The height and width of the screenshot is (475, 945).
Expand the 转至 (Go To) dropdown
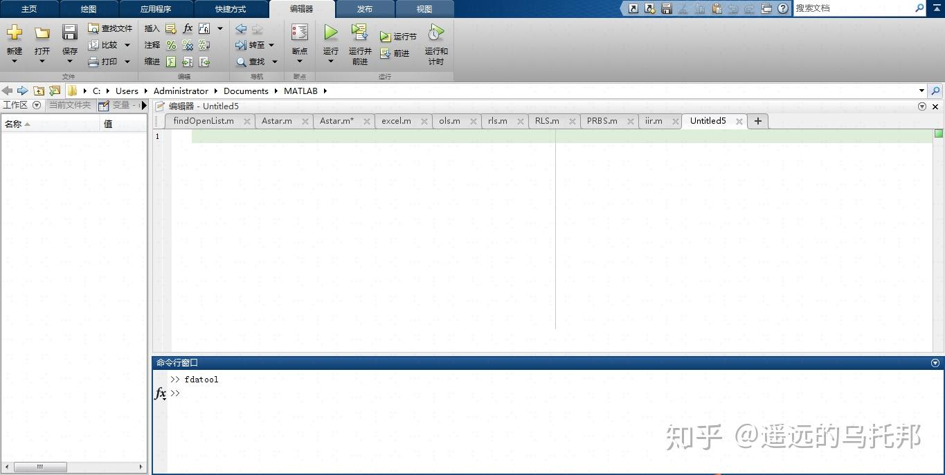[x=271, y=45]
